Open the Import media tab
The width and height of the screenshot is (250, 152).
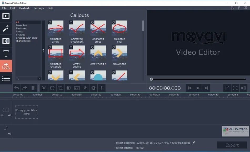pos(6,16)
